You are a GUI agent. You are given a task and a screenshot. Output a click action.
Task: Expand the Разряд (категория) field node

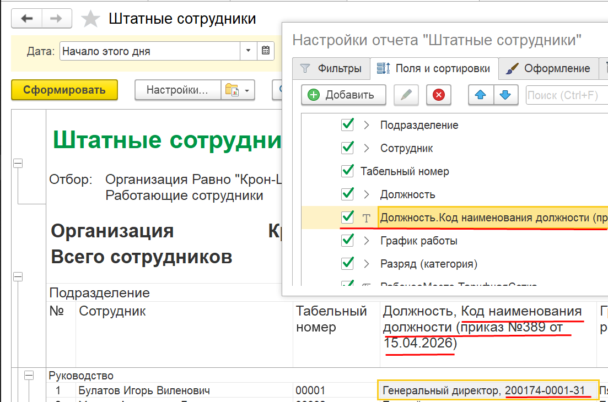tap(367, 264)
